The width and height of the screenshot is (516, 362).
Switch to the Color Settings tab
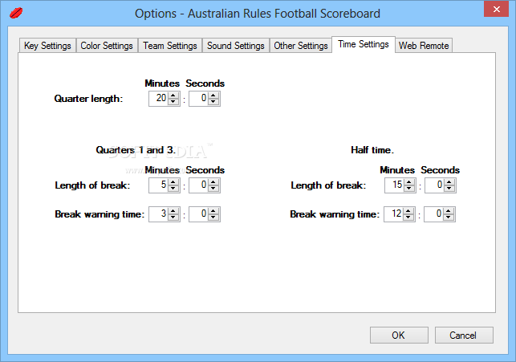coord(107,46)
